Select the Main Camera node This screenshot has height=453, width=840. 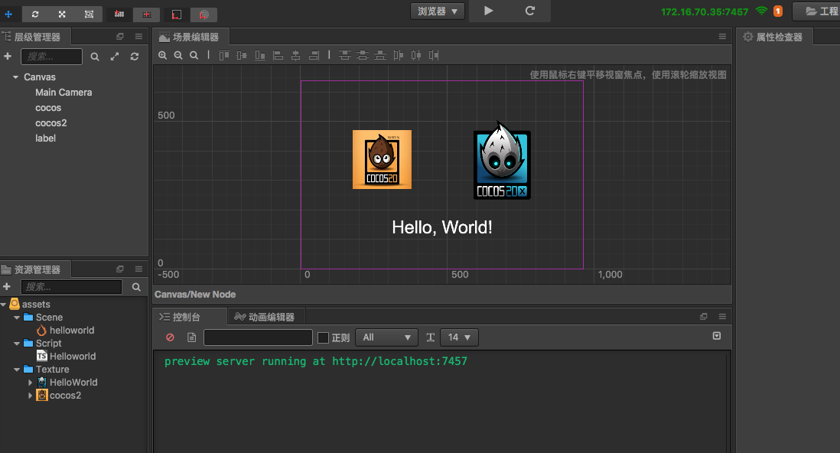pos(63,93)
